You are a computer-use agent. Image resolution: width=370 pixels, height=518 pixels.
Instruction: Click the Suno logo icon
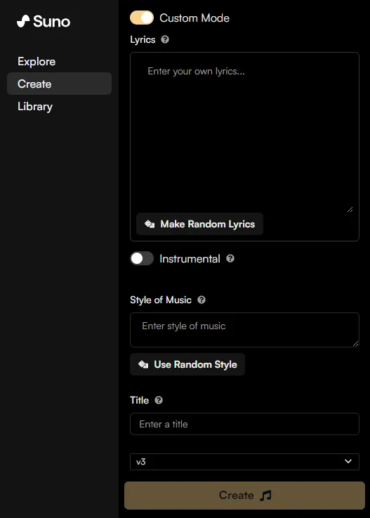click(23, 22)
